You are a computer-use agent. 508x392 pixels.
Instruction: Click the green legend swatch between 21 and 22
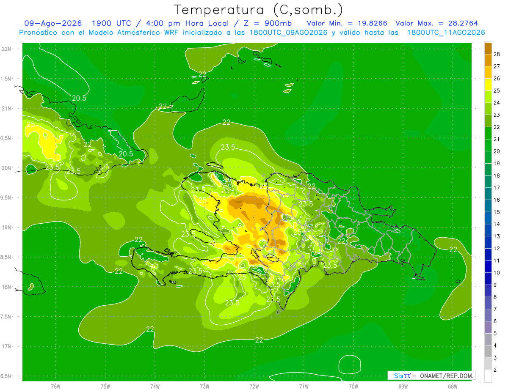tap(488, 133)
